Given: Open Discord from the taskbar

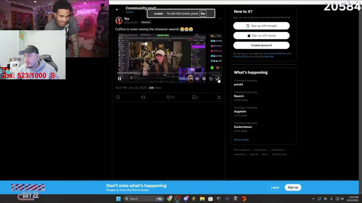Looking at the screenshot, I should [x=186, y=199].
